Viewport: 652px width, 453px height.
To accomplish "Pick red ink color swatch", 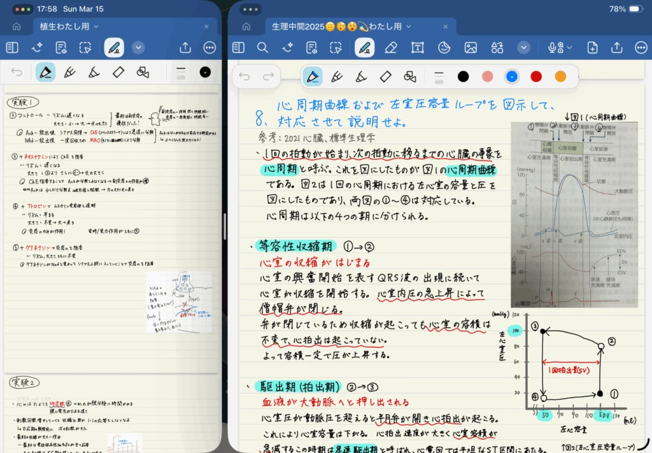I will tap(536, 76).
